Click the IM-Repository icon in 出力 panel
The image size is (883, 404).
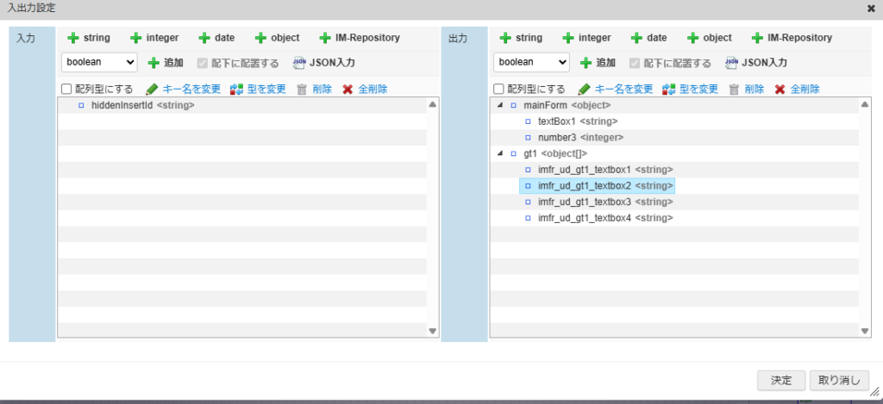click(757, 38)
